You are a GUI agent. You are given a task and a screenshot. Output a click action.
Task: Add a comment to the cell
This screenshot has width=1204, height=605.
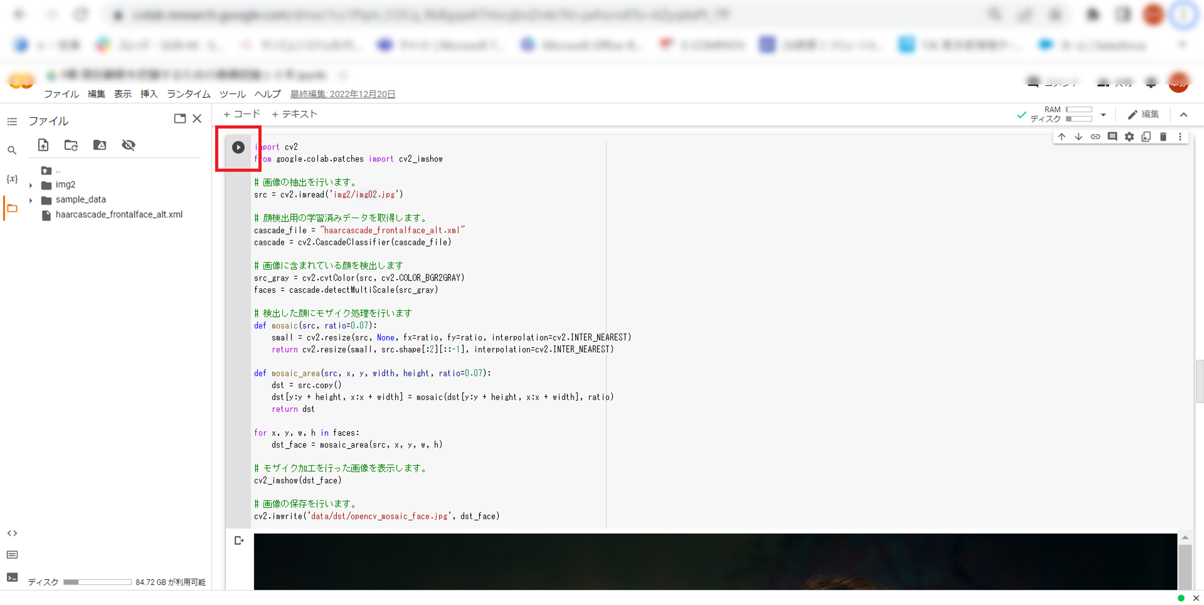[x=1112, y=137]
